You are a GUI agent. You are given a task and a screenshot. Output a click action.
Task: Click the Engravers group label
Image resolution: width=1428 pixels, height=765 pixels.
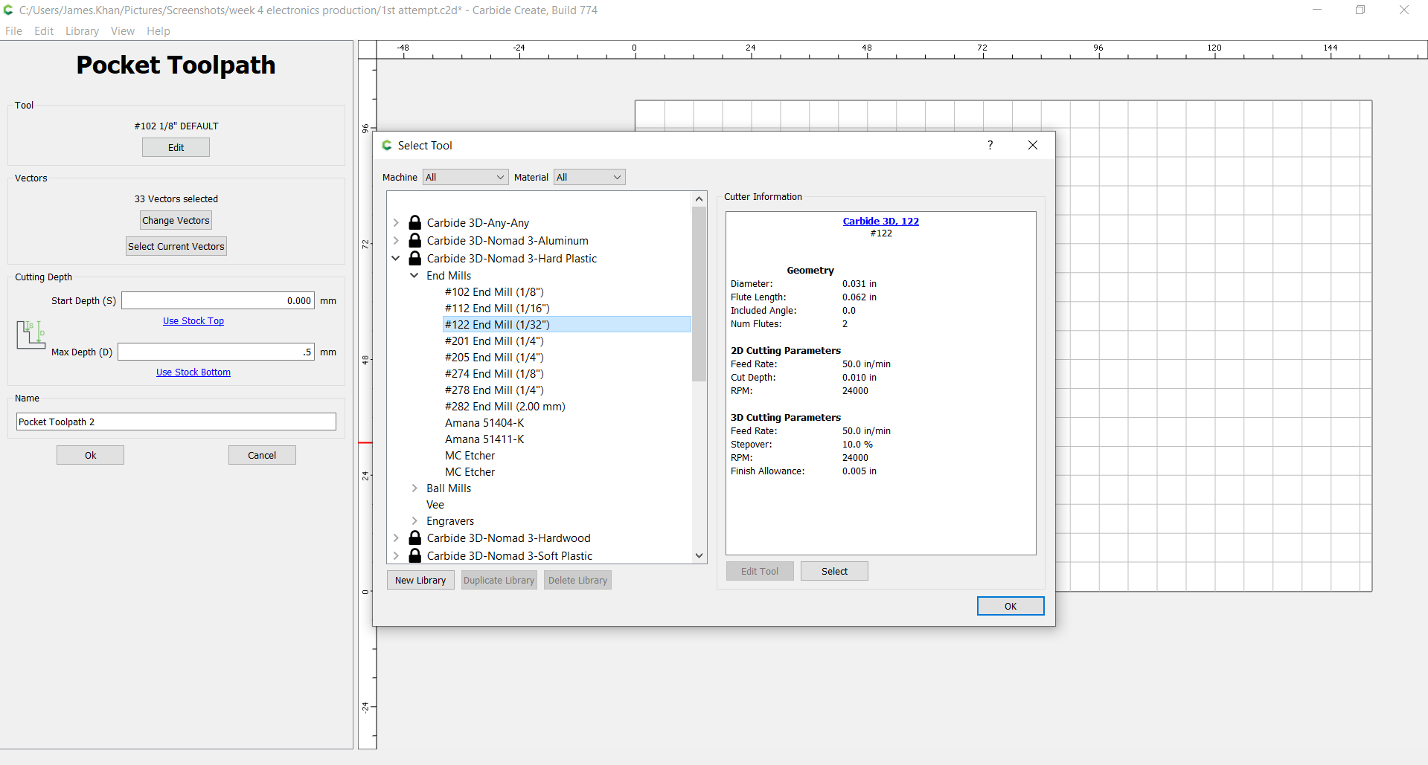pos(450,520)
